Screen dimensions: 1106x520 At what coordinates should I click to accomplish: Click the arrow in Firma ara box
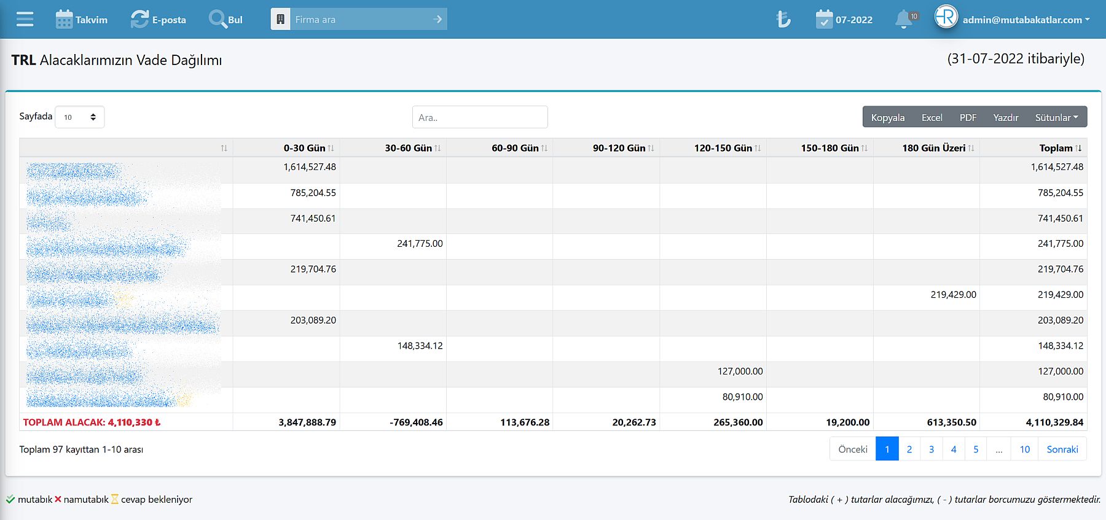(437, 20)
